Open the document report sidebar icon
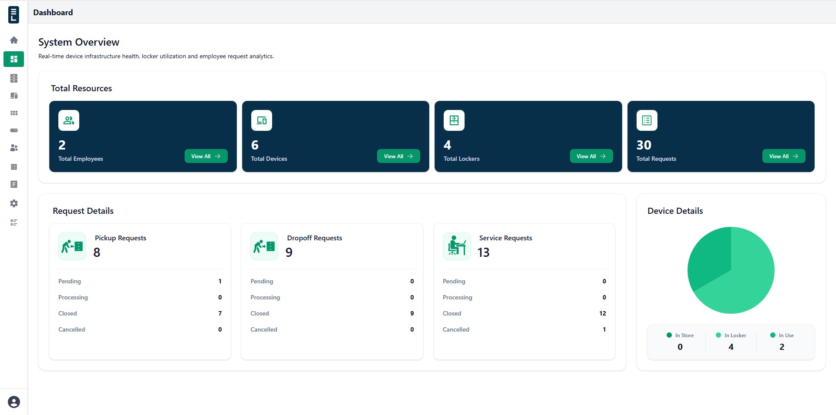 (14, 184)
